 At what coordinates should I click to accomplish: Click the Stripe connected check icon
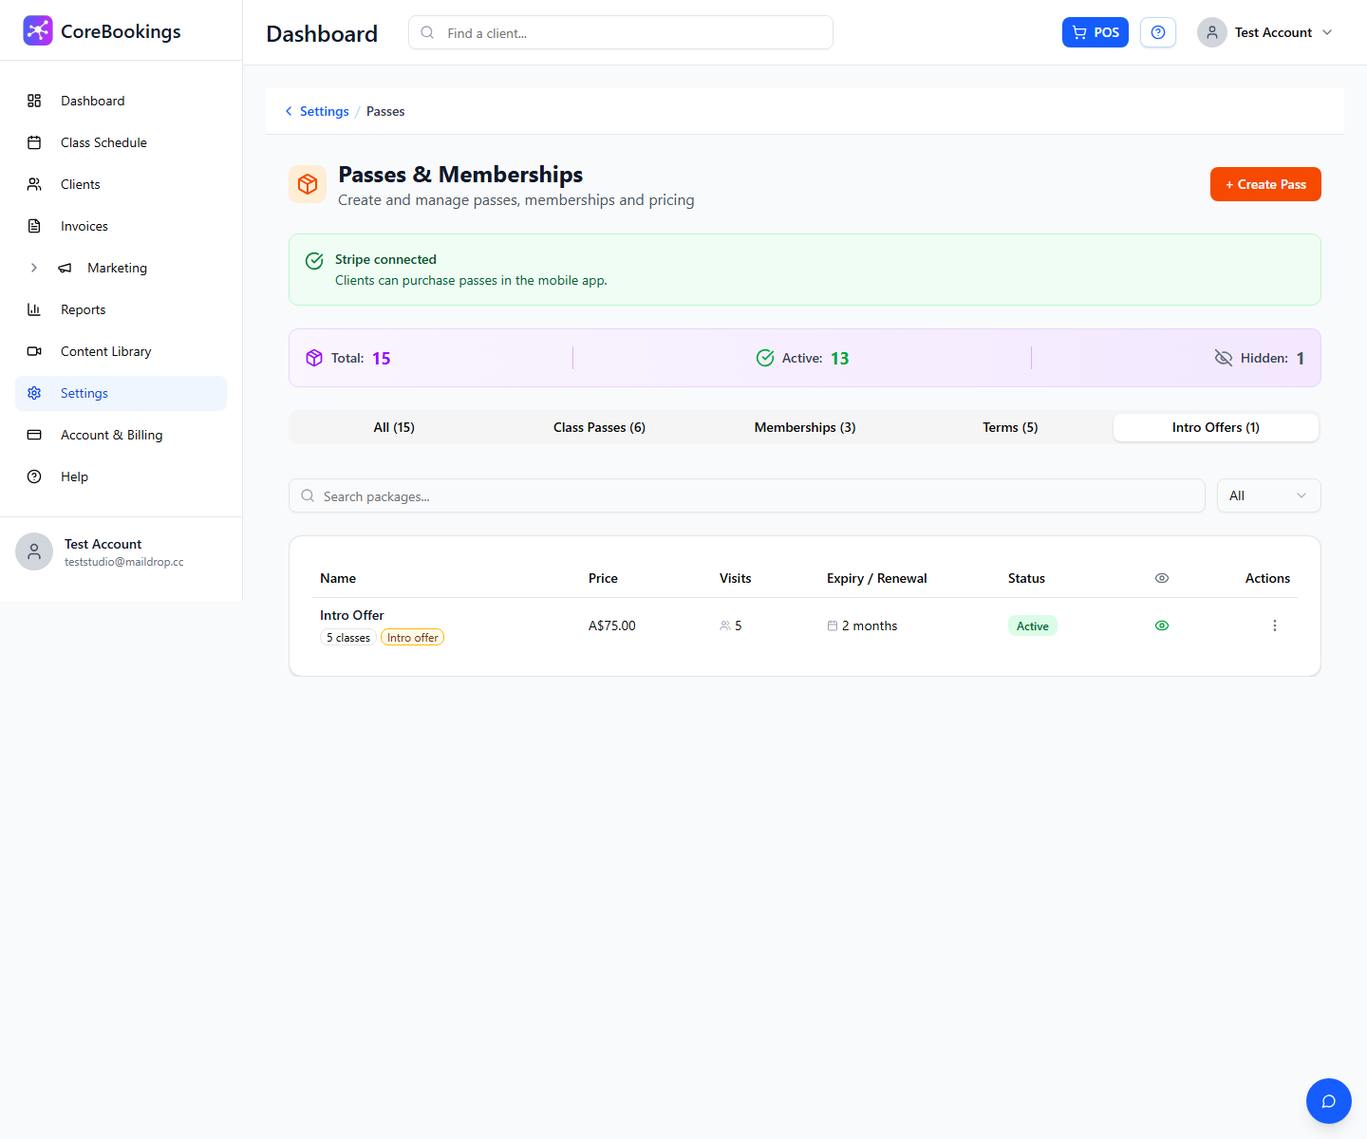314,261
